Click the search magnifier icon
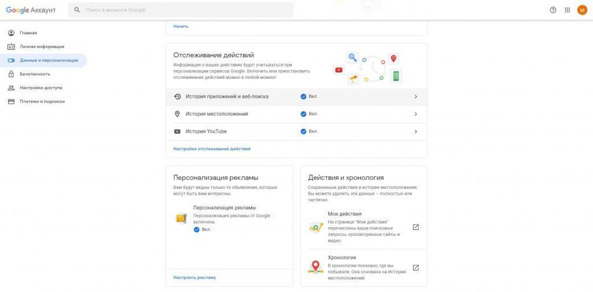This screenshot has width=593, height=292. [77, 10]
